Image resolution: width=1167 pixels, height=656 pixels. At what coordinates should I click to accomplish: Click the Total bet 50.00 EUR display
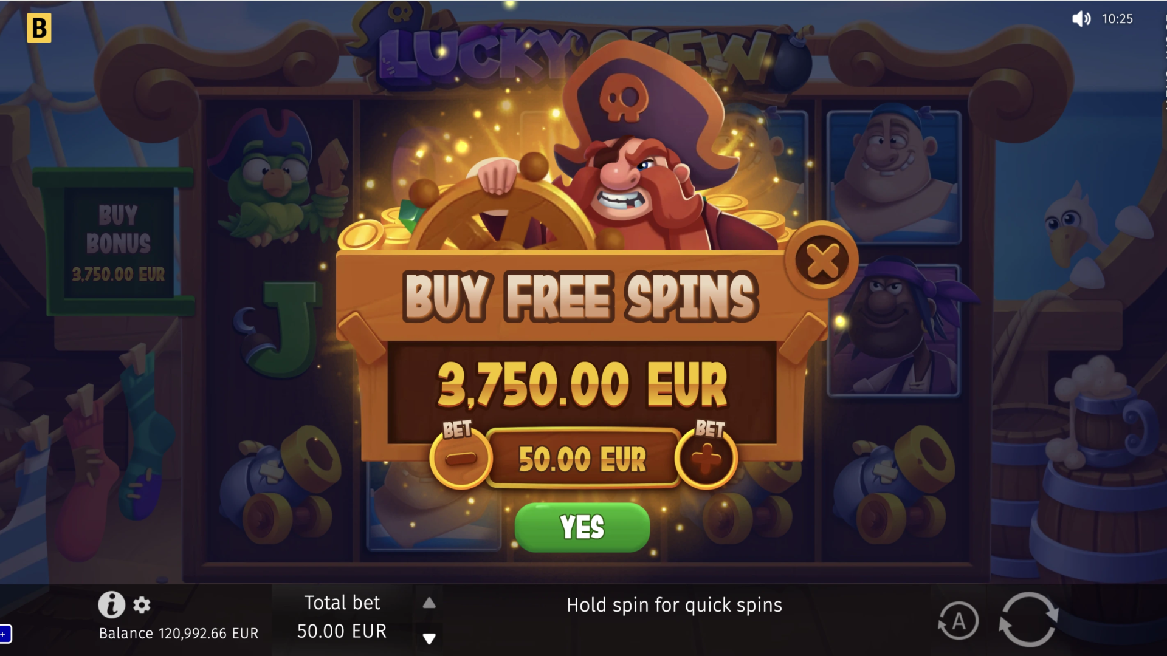(342, 617)
